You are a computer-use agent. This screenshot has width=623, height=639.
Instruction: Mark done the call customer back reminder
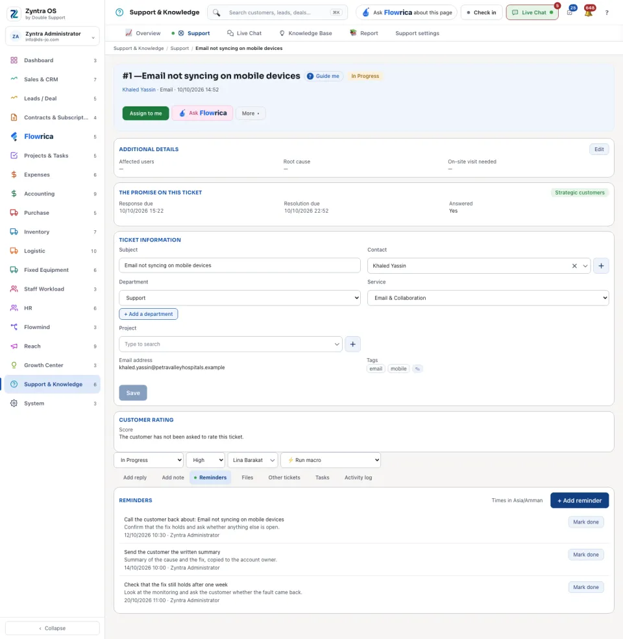pyautogui.click(x=586, y=522)
